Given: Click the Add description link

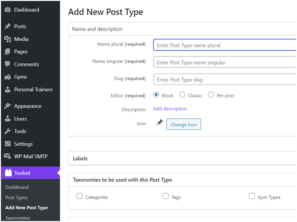Looking at the screenshot, I should (170, 109).
